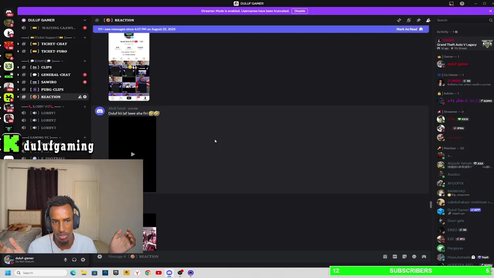
Task: Click Mark As Read button
Action: [x=409, y=29]
